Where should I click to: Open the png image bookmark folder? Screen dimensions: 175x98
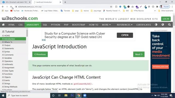point(96,11)
